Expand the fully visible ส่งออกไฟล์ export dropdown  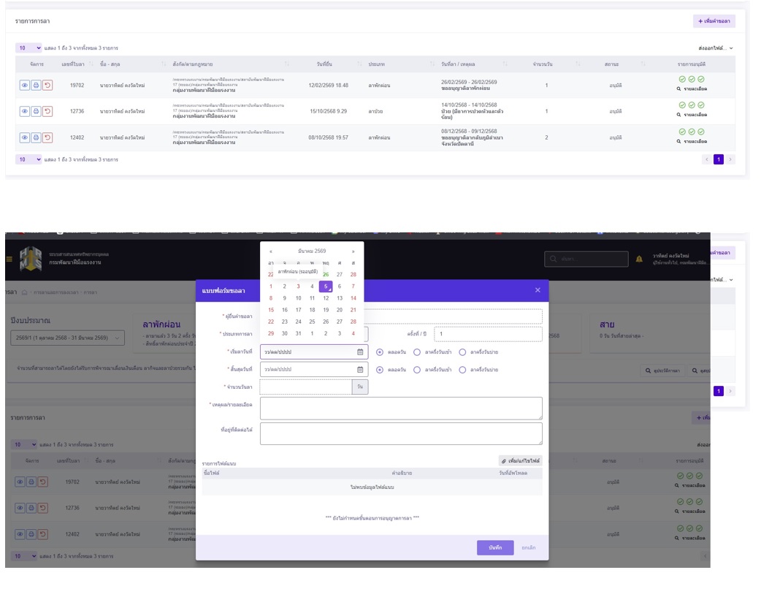point(715,48)
